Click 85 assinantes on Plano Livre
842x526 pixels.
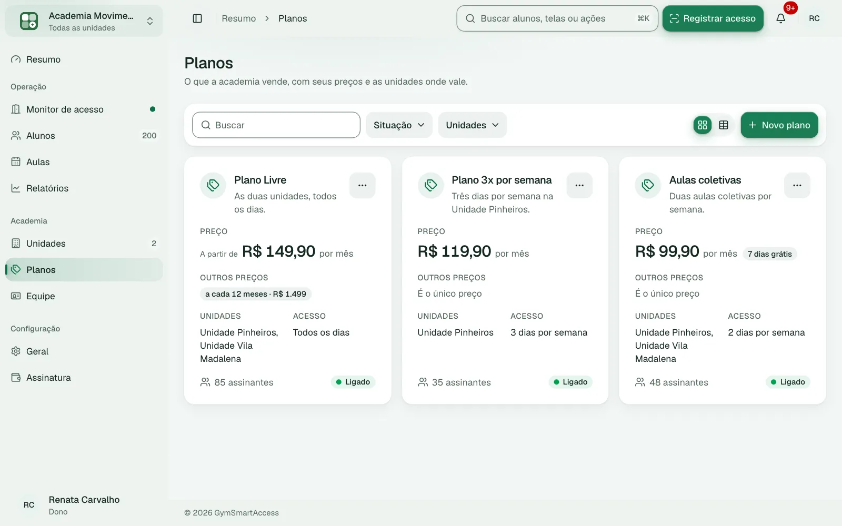tap(237, 382)
